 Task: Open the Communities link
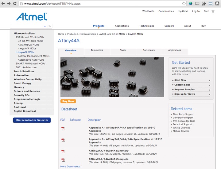tap(166, 11)
